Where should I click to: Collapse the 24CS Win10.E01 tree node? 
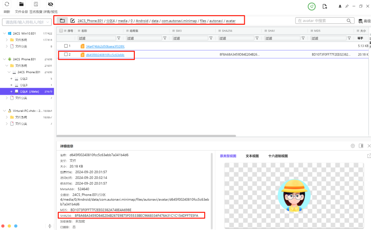4,34
